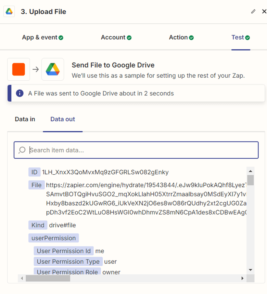The width and height of the screenshot is (267, 294).
Task: Click the pencil rename icon
Action: [x=253, y=11]
